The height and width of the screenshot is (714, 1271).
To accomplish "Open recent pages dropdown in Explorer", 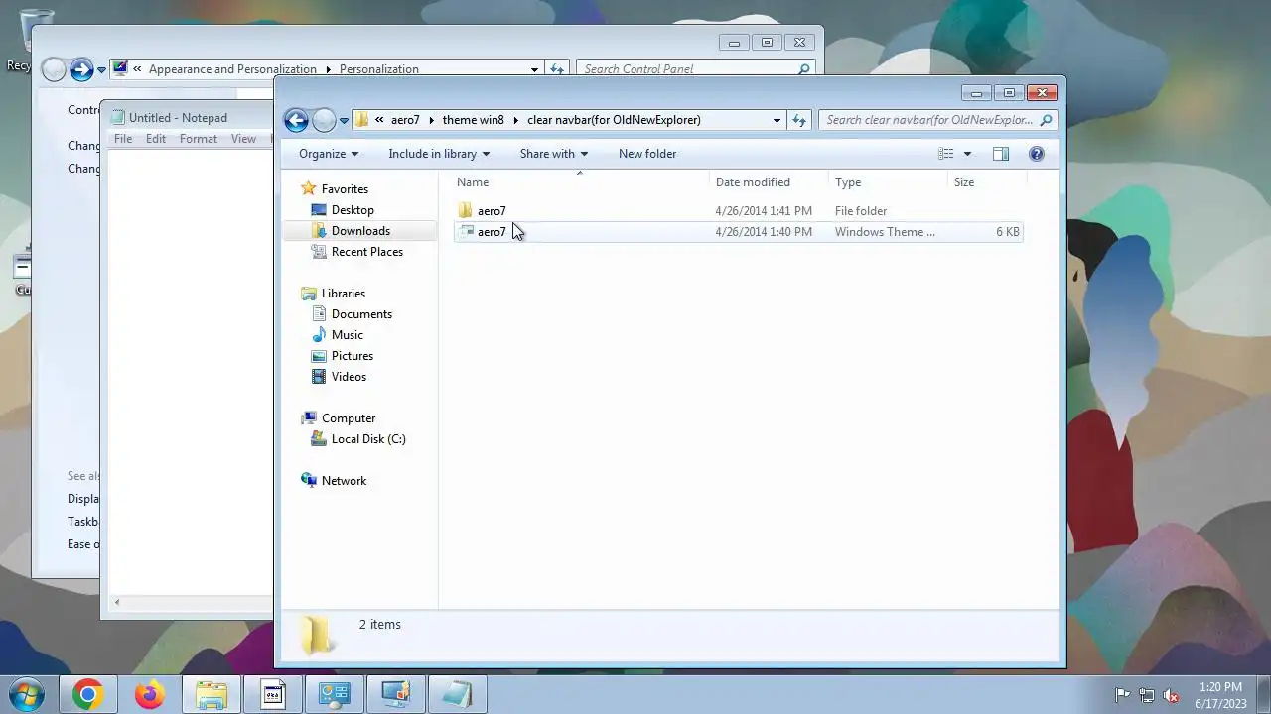I will [345, 121].
